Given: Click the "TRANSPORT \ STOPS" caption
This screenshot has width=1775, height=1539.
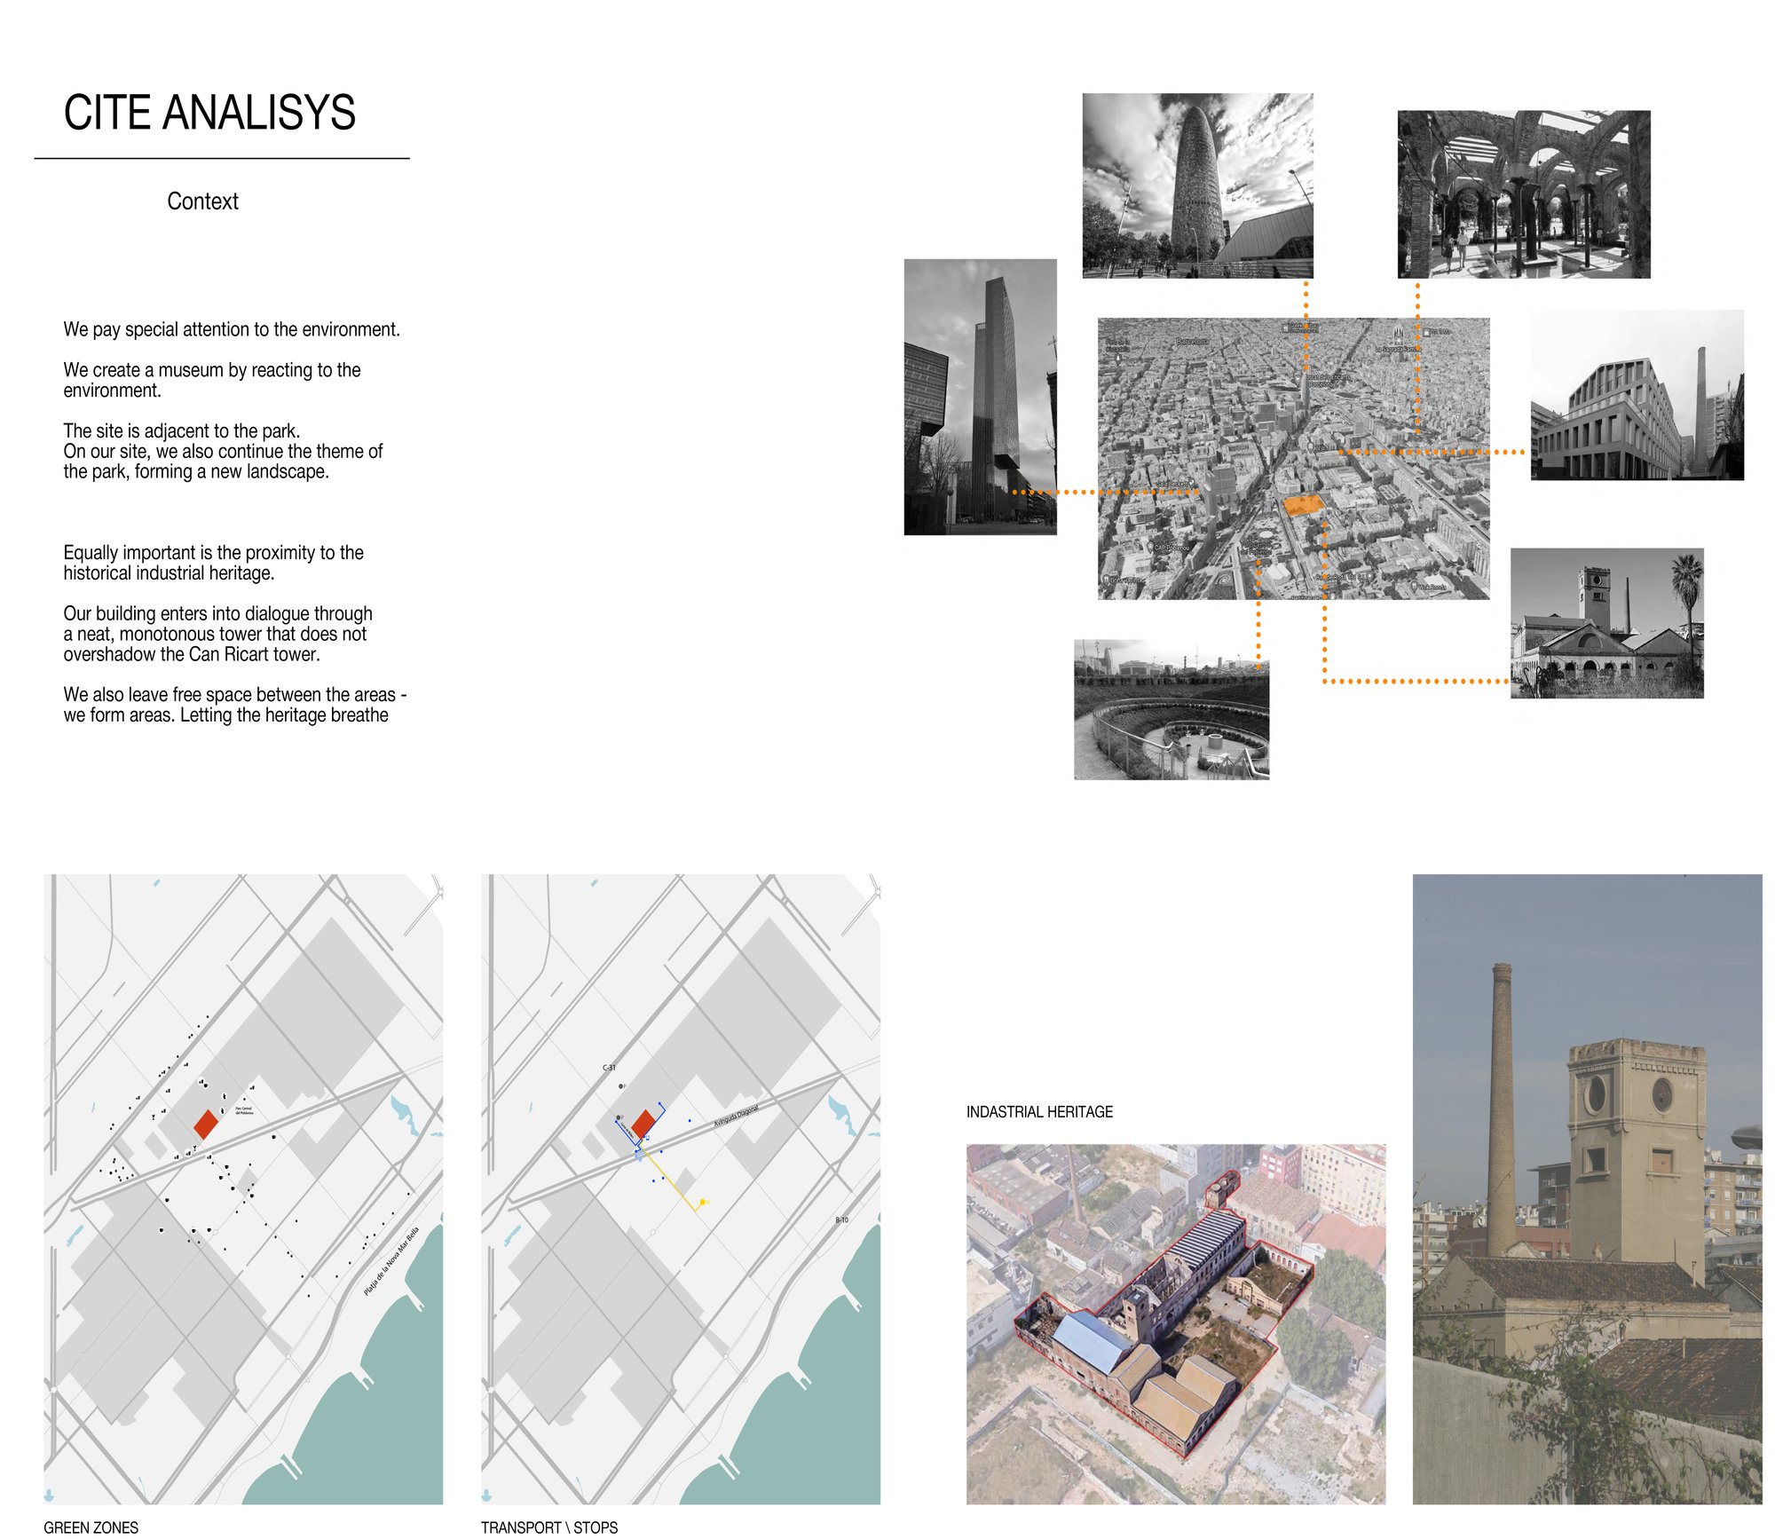Looking at the screenshot, I should point(549,1527).
